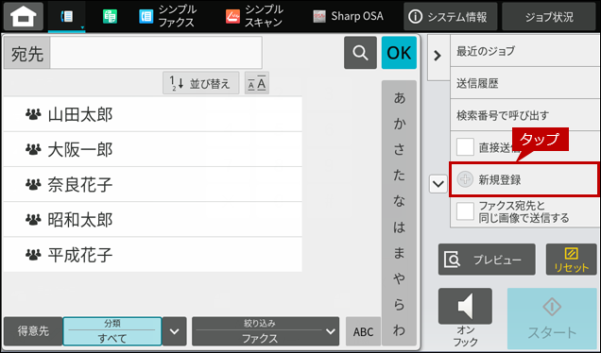The image size is (601, 353).
Task: Select contact 昭和太郎
Action: (x=152, y=219)
